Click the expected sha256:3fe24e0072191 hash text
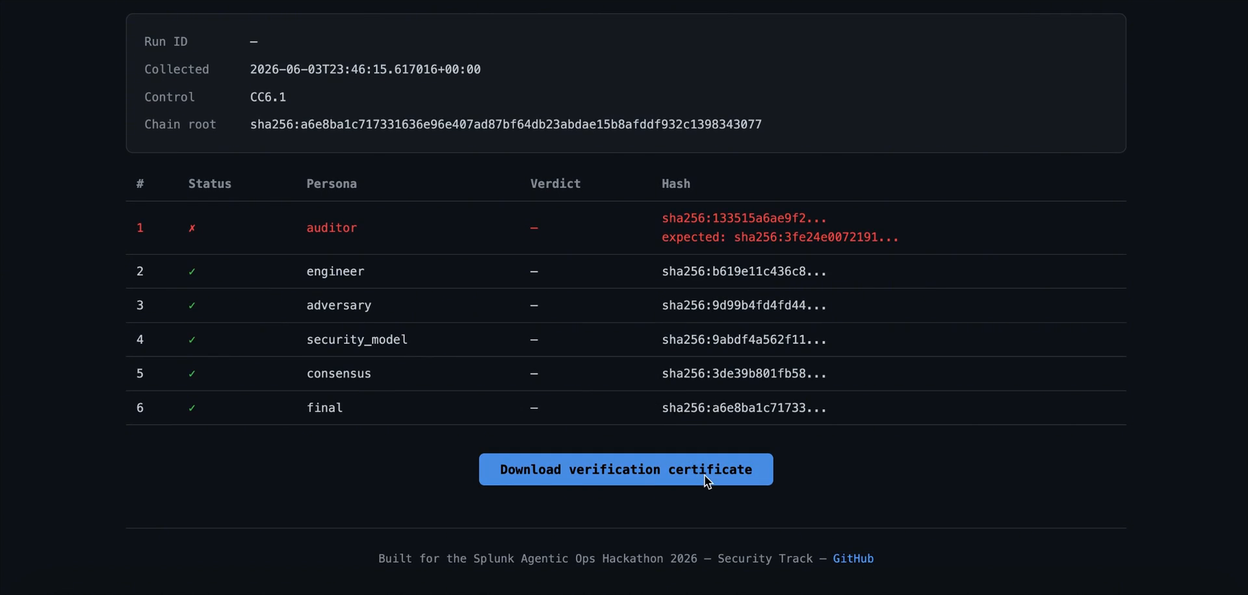1248x595 pixels. pyautogui.click(x=780, y=237)
